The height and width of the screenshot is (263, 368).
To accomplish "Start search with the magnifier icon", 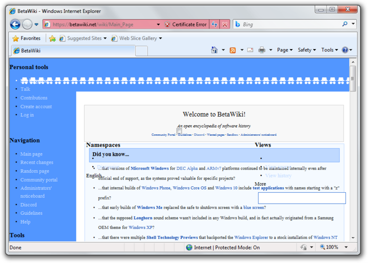I will (x=345, y=24).
